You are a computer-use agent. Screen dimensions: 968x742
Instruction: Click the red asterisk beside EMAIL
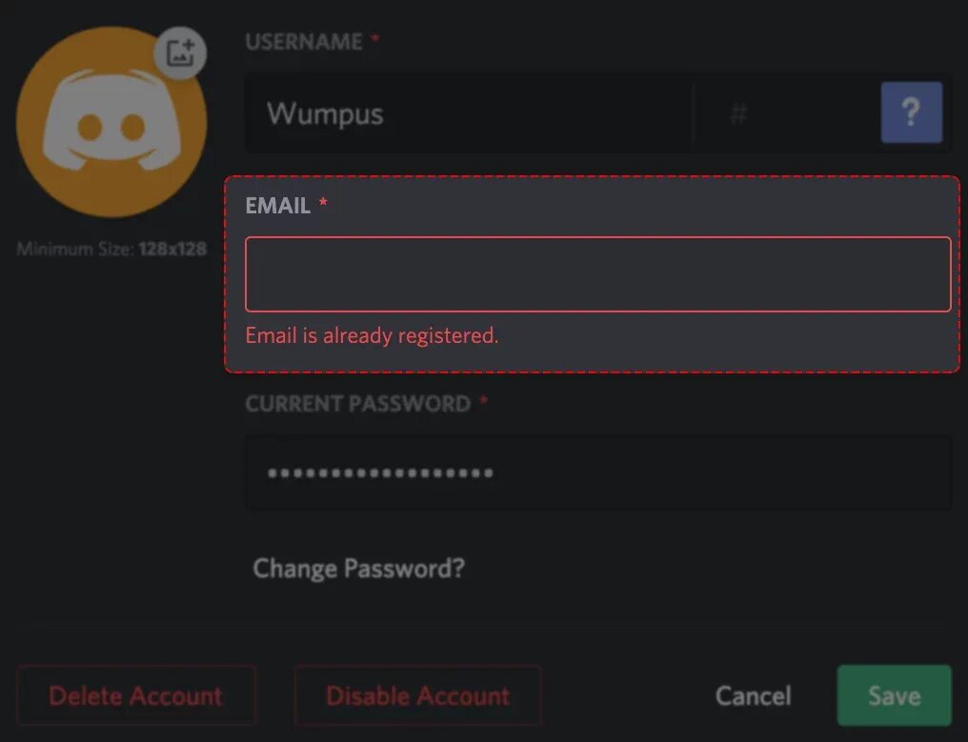(323, 204)
